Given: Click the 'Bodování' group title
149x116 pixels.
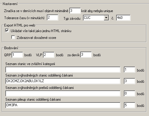Looking at the screenshot, I should (11, 48).
